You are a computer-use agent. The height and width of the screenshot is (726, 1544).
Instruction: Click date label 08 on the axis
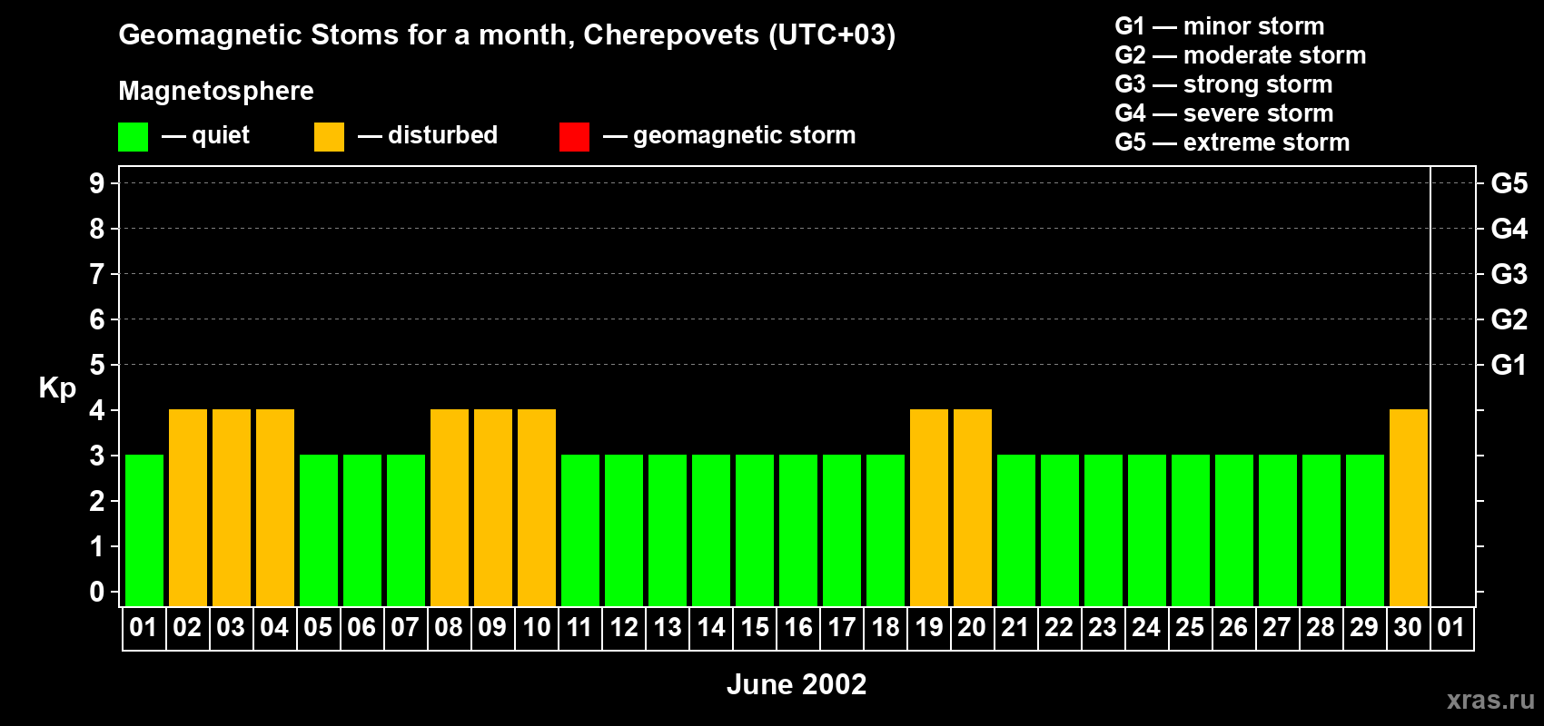(x=449, y=628)
